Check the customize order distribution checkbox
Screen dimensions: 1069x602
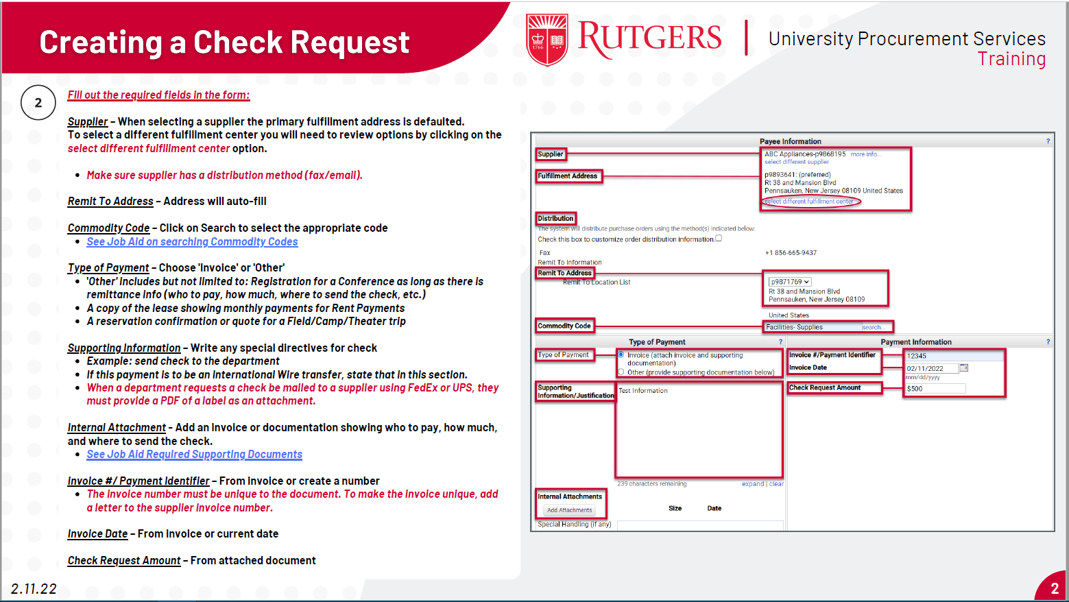coord(718,237)
